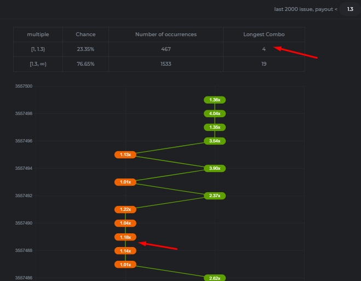
Task: Click the 2.37x green data point
Action: pyautogui.click(x=215, y=196)
